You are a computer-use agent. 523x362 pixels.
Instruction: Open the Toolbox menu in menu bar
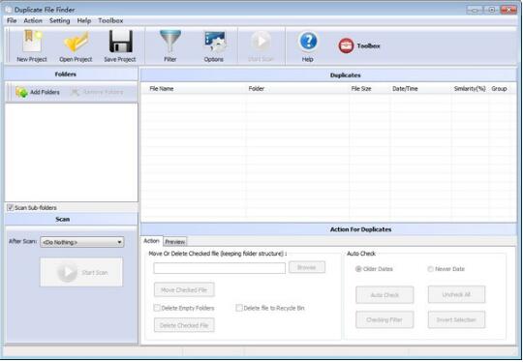110,20
